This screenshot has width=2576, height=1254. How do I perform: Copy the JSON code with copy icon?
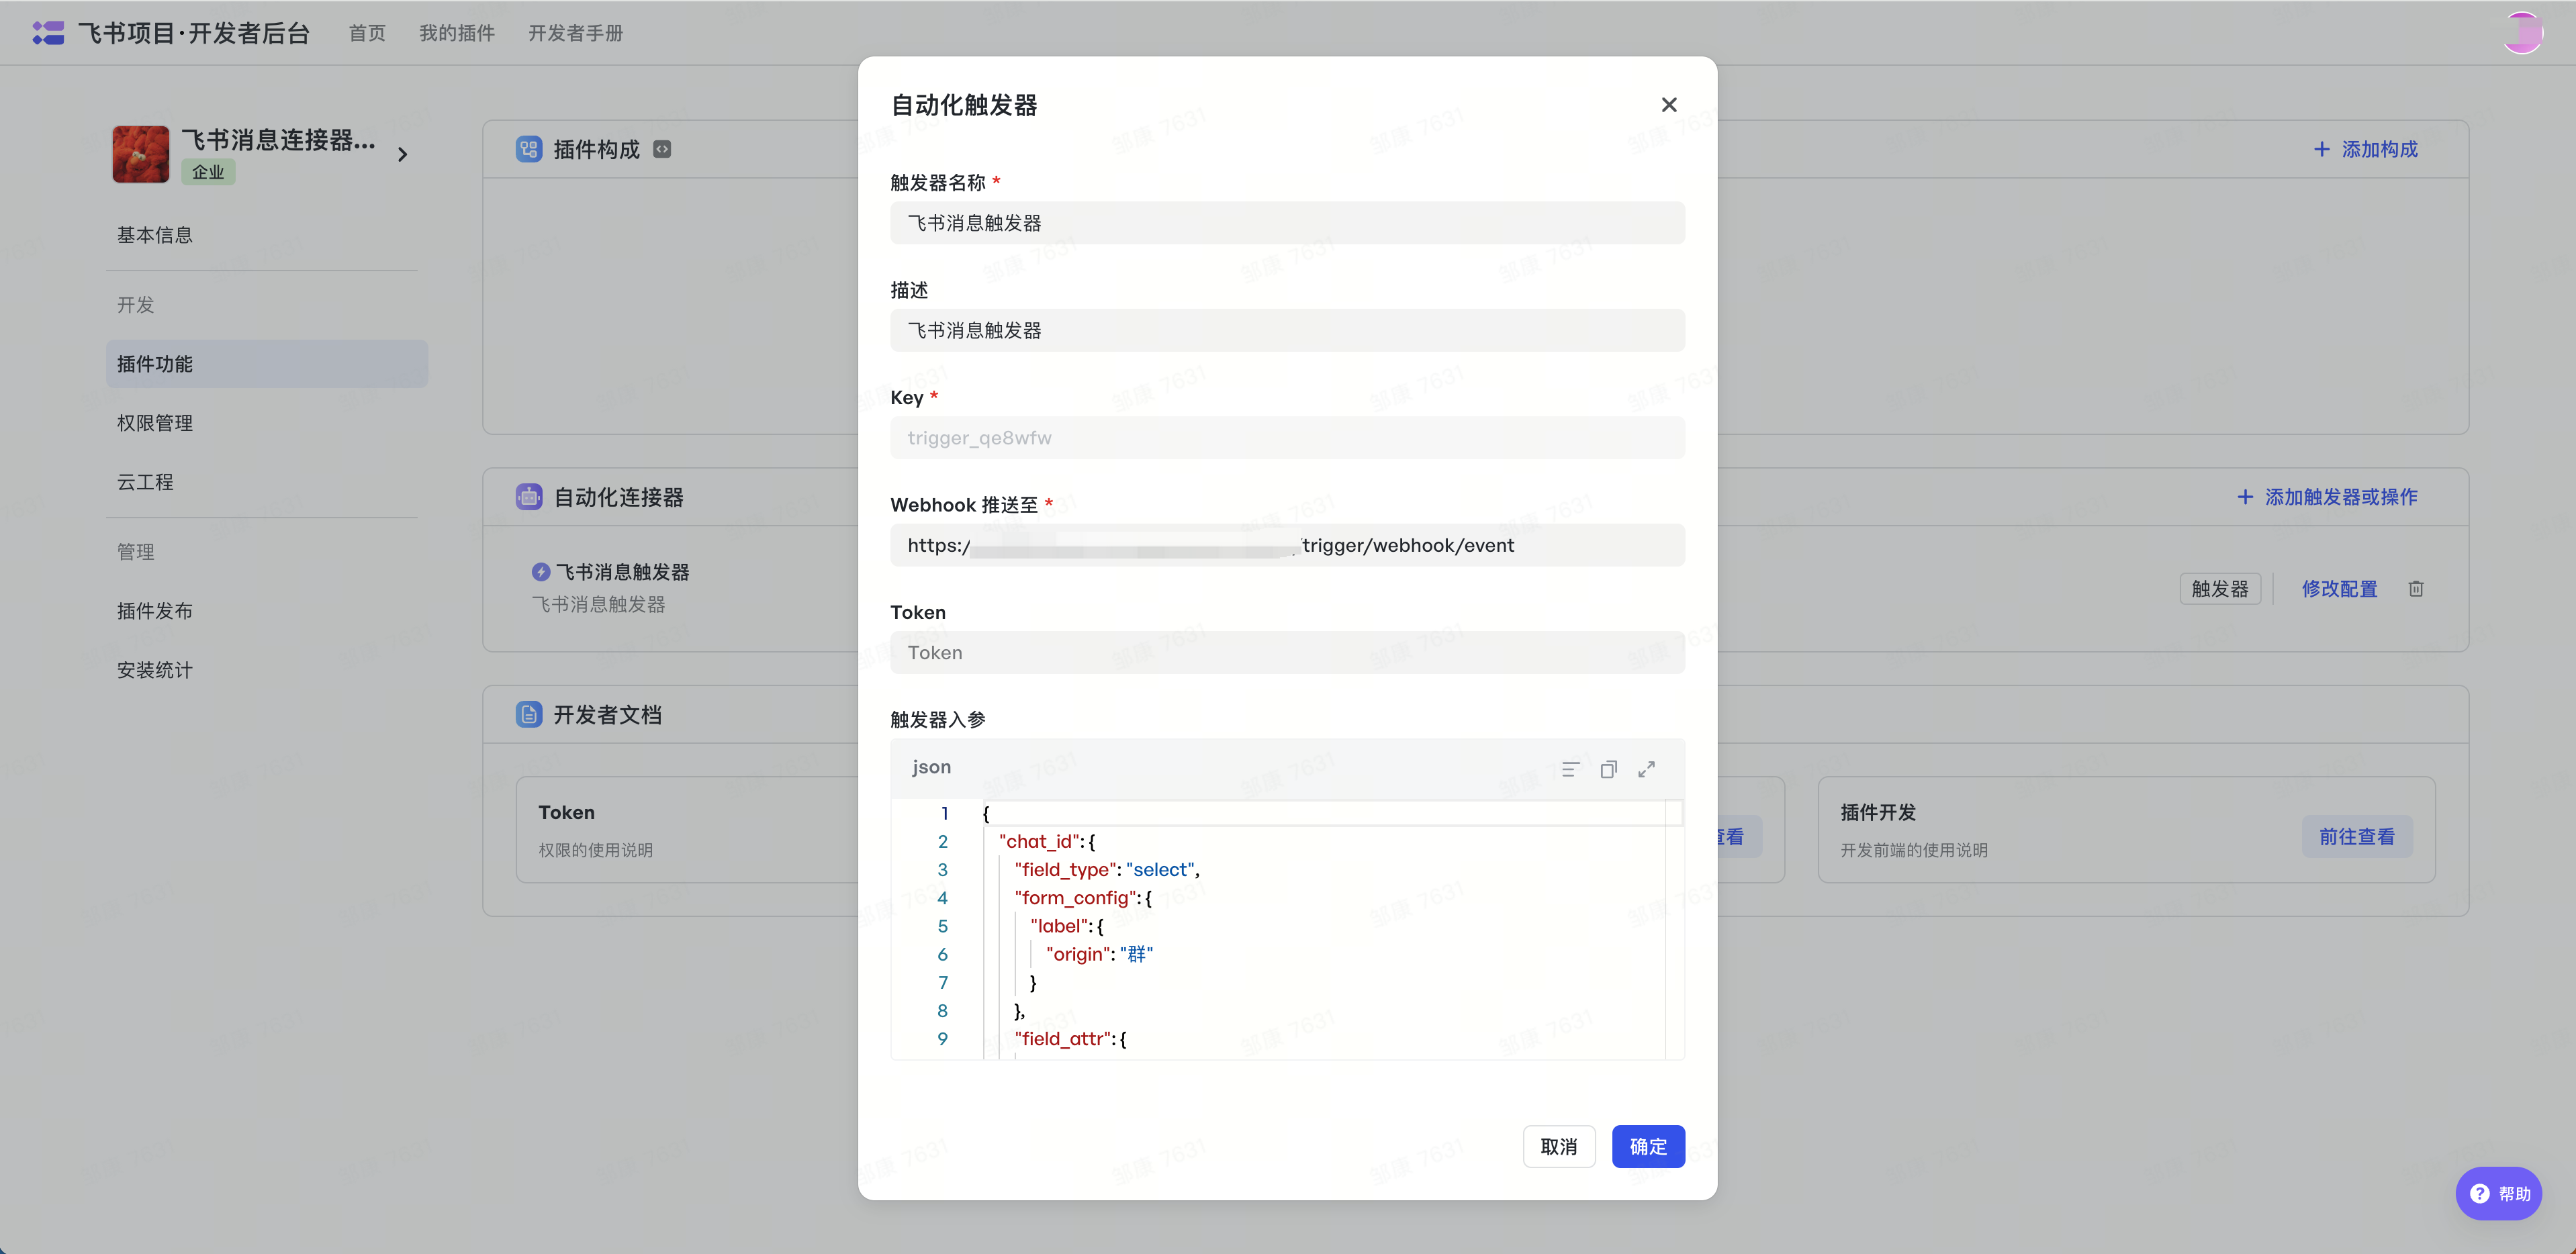pos(1609,769)
